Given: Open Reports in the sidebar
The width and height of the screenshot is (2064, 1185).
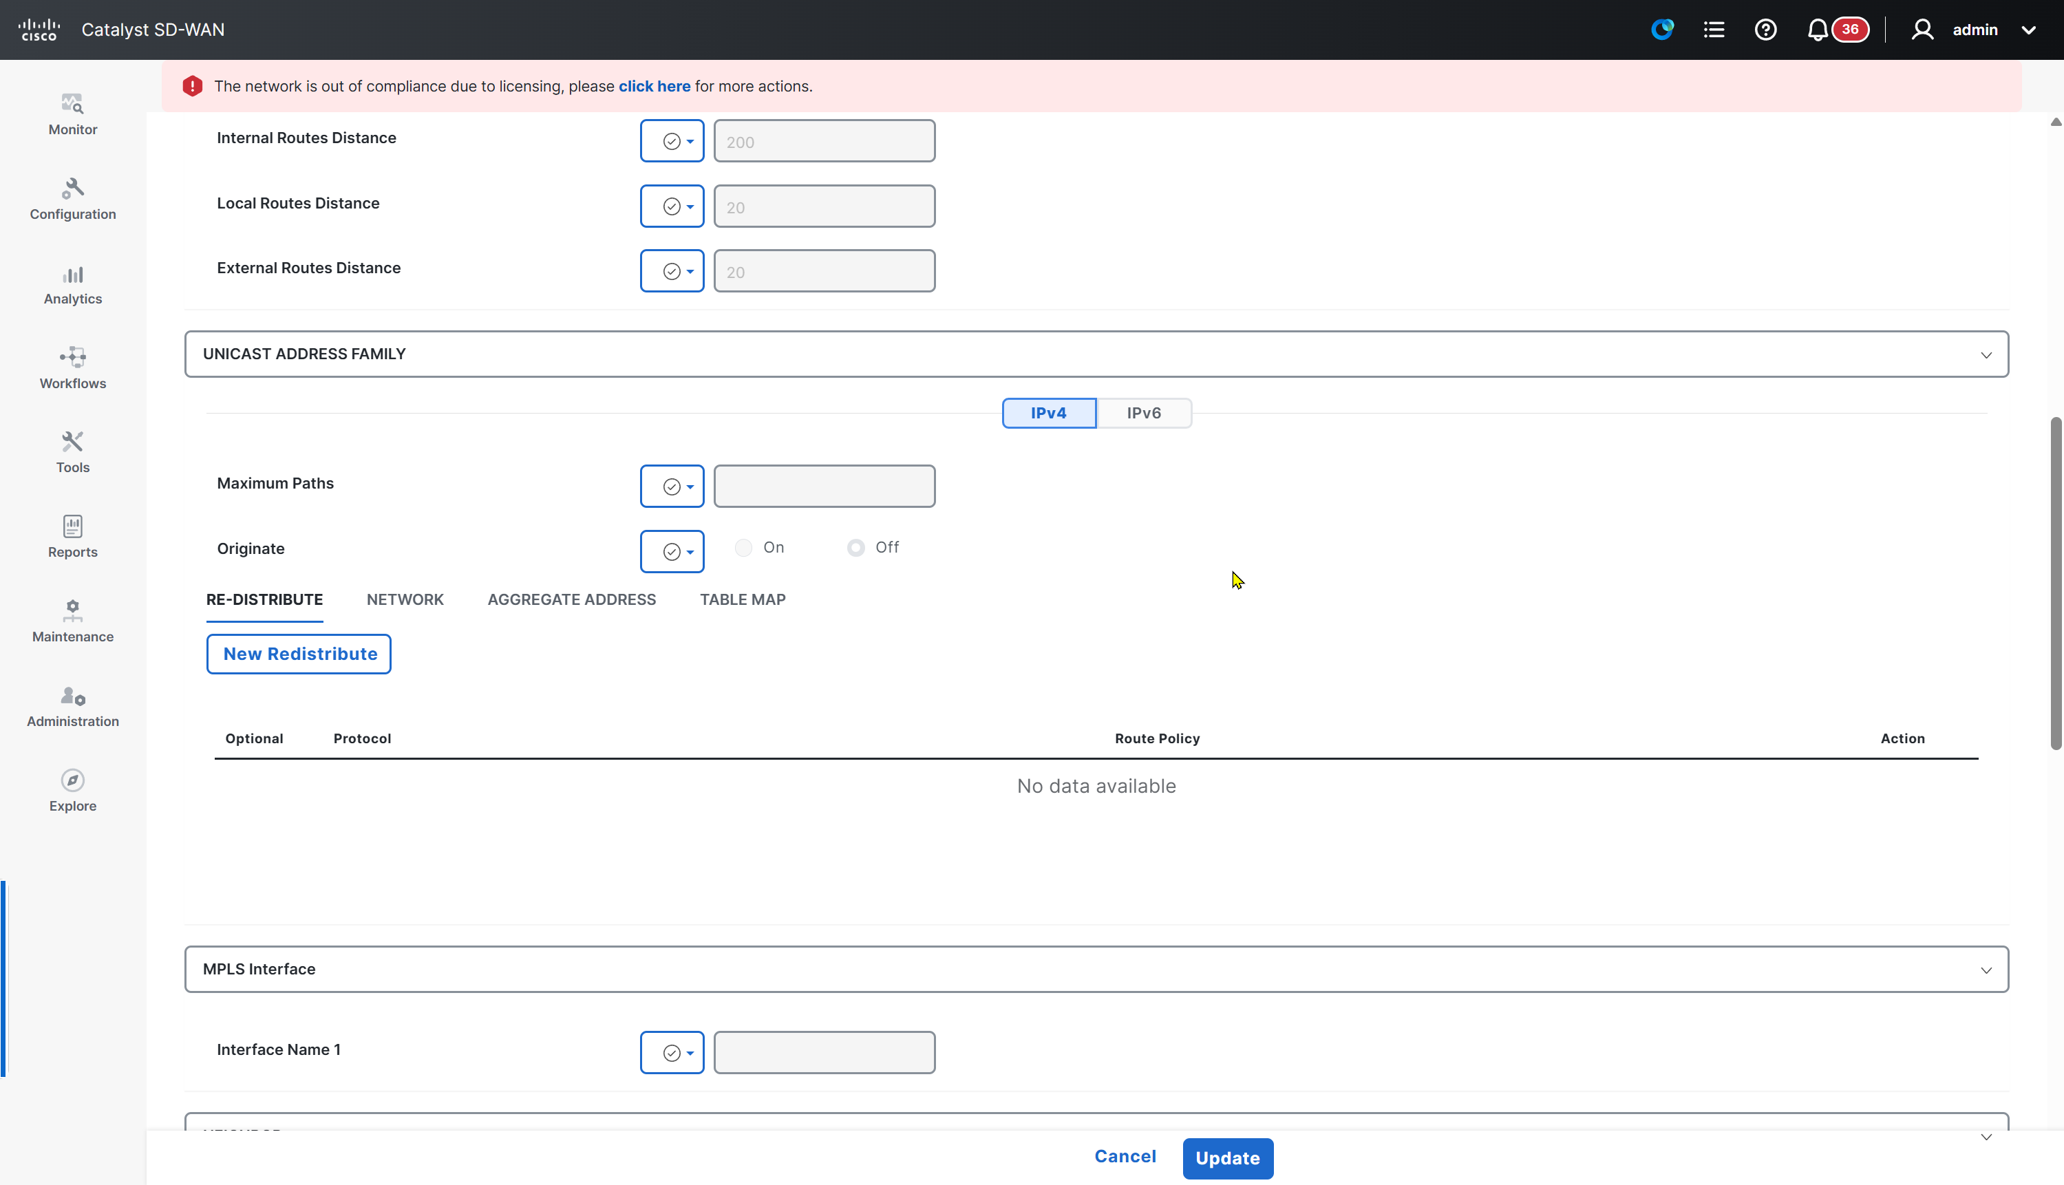Looking at the screenshot, I should click(x=72, y=536).
